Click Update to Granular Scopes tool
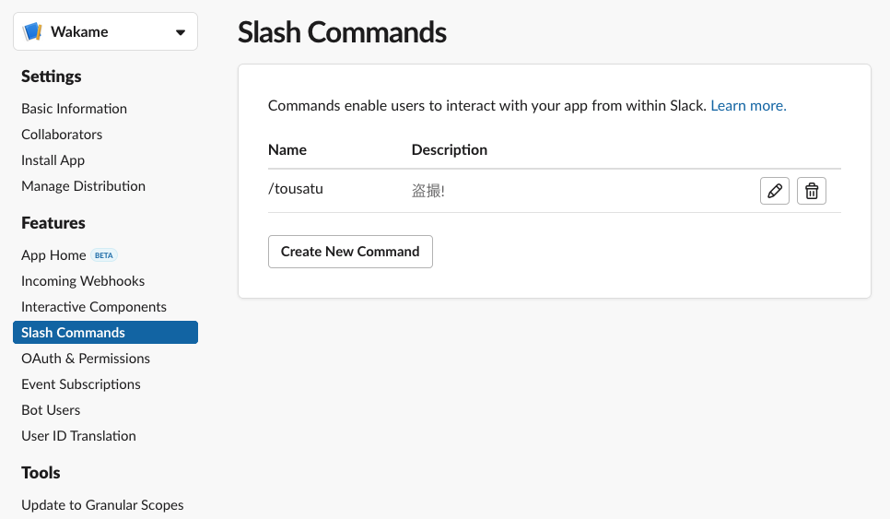 tap(102, 505)
